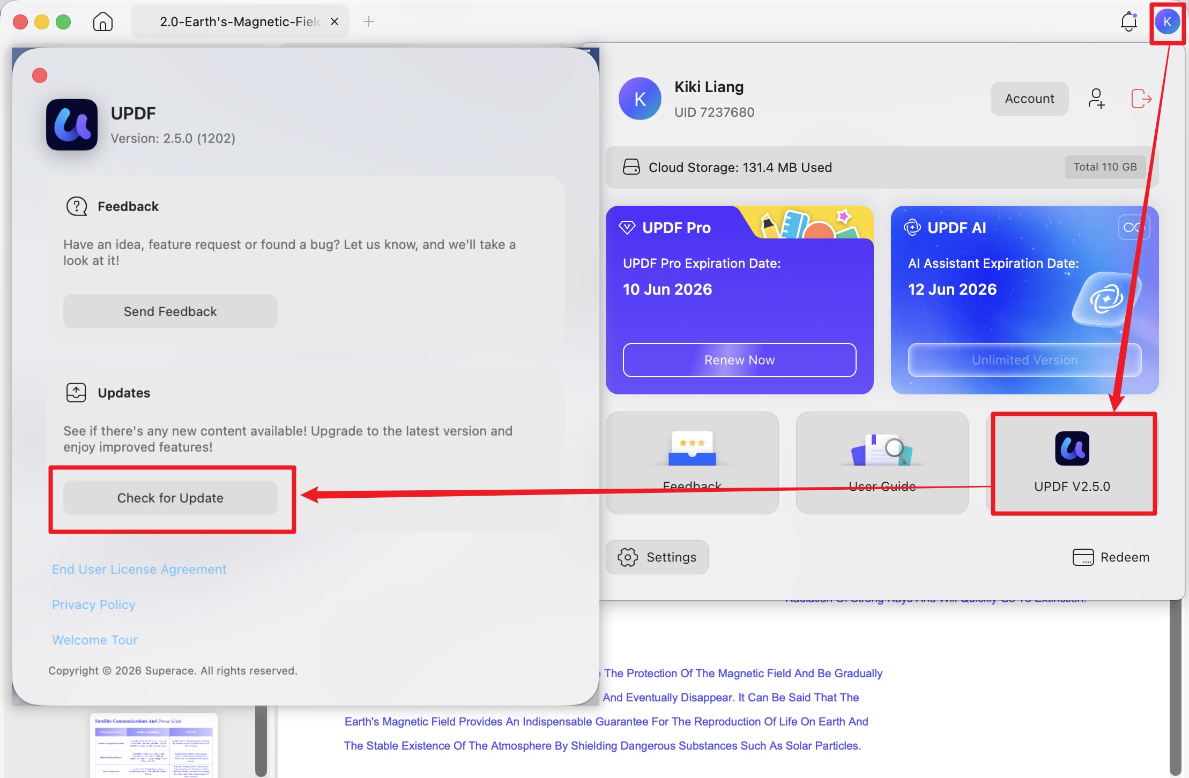Click the Send Feedback button

pos(170,311)
